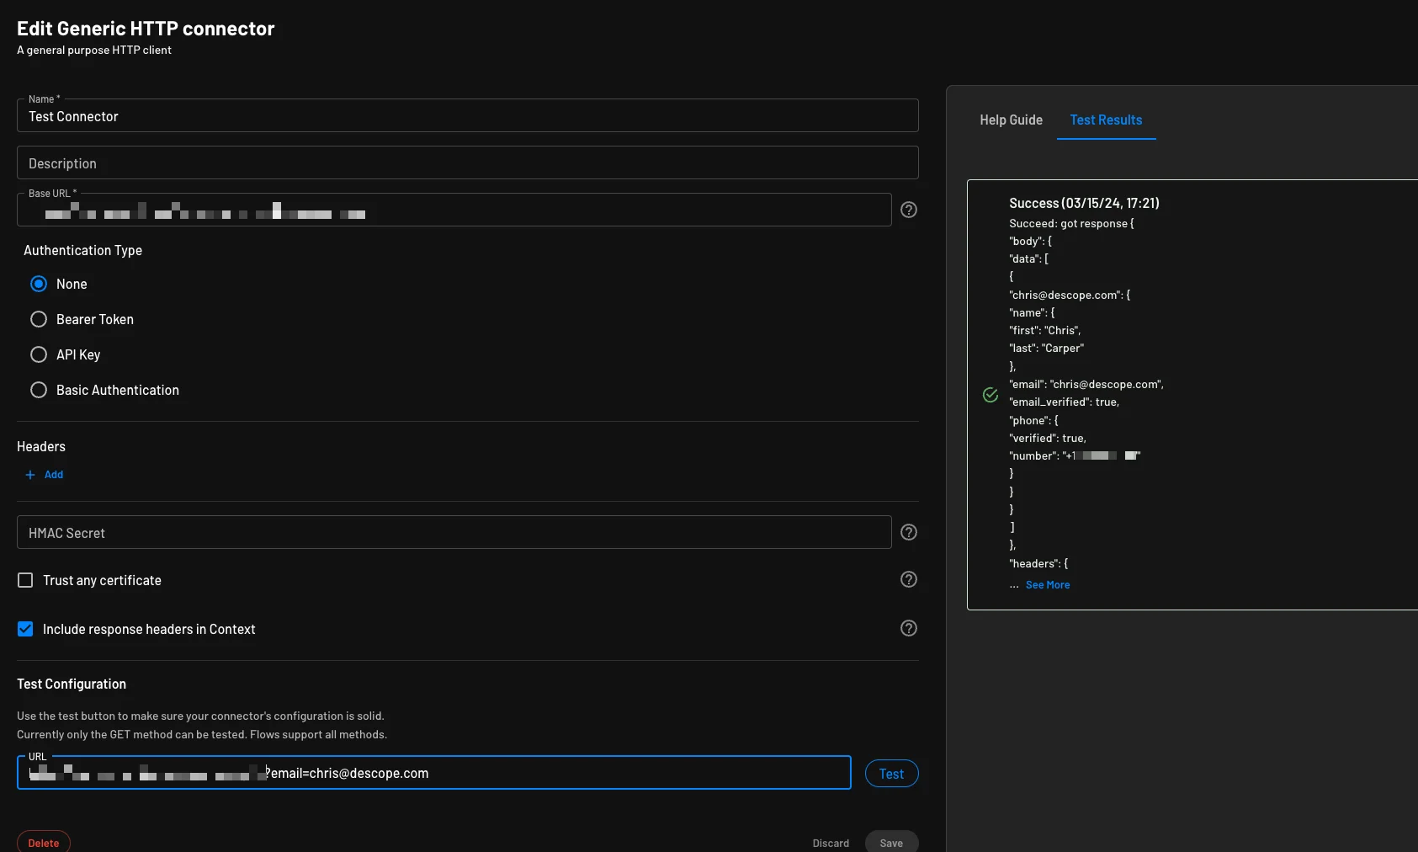The height and width of the screenshot is (852, 1418).
Task: Delete this connector
Action: point(44,843)
